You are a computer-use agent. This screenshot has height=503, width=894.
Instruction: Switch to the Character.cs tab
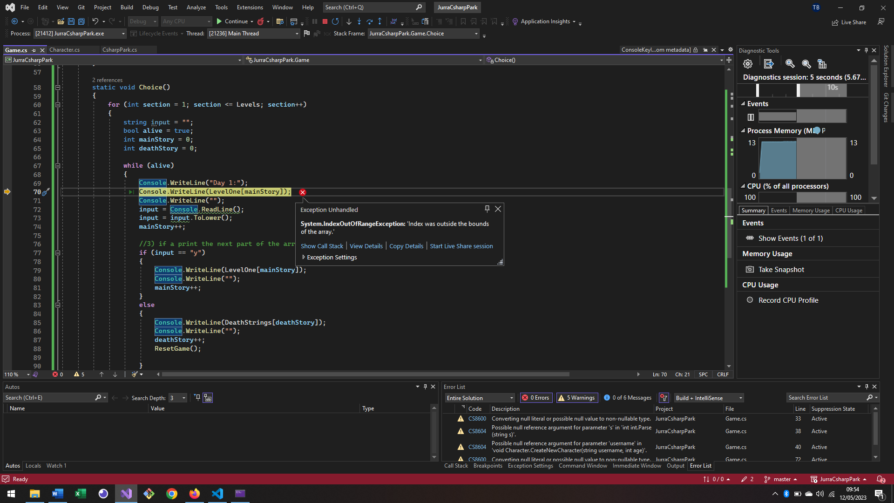click(x=66, y=50)
